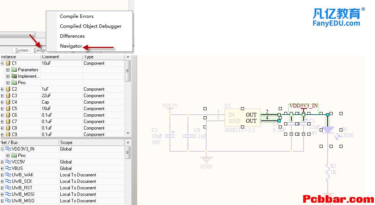Click the component list scroll down arrow

(x=128, y=133)
